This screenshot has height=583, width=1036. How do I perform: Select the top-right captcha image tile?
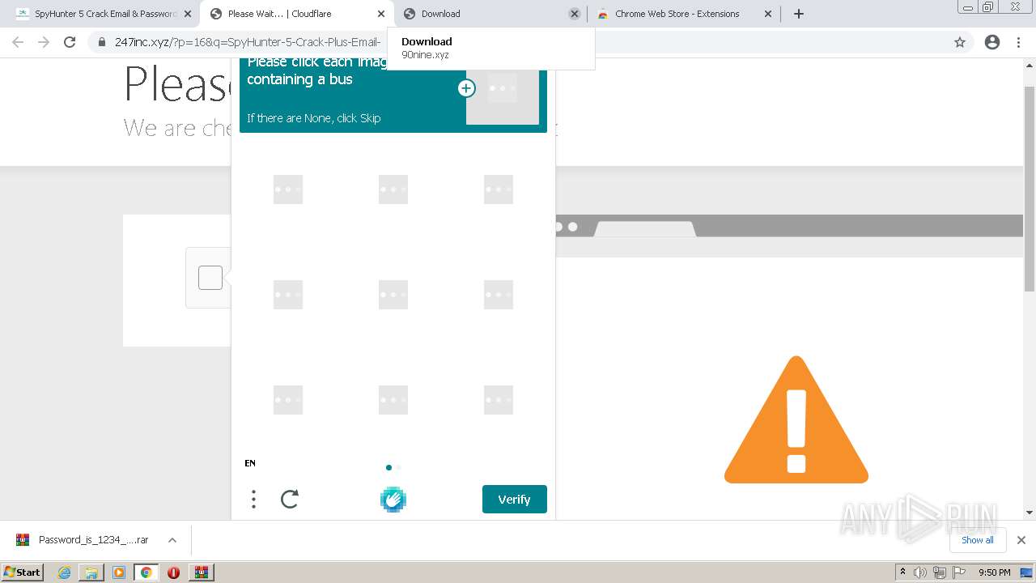click(499, 189)
